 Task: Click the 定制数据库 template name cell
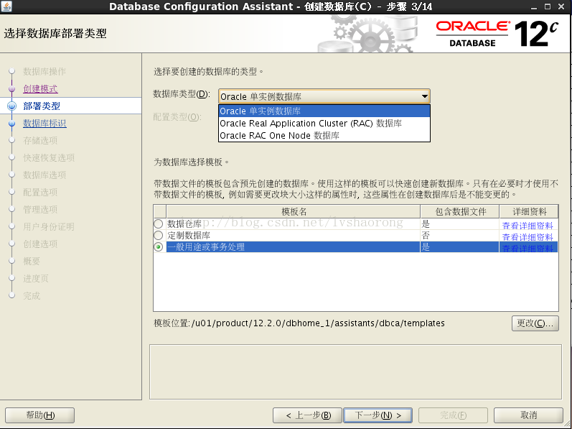294,236
